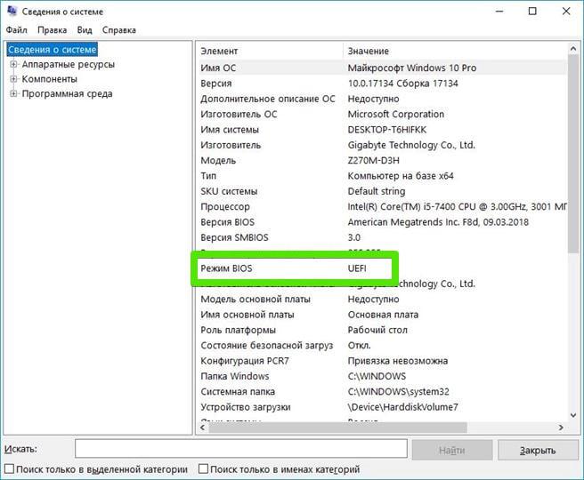Select the Папка Windows row
This screenshot has height=480, width=584.
383,376
